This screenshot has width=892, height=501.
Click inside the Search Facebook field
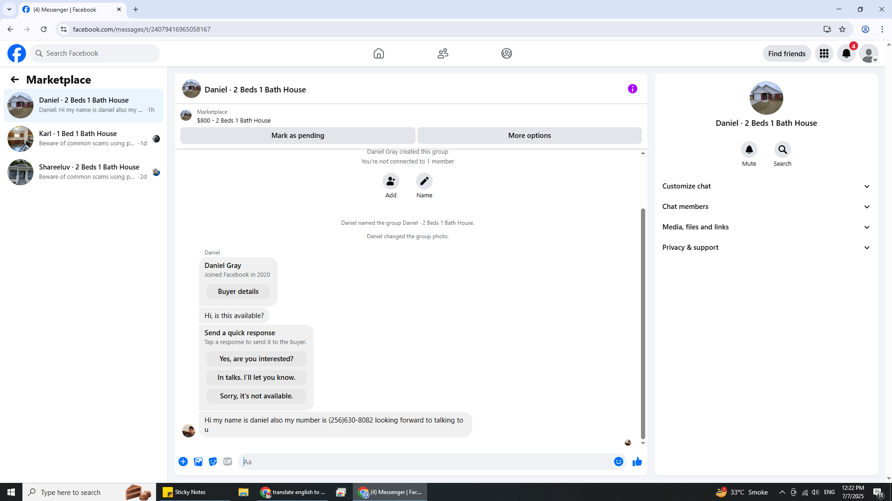(x=95, y=53)
